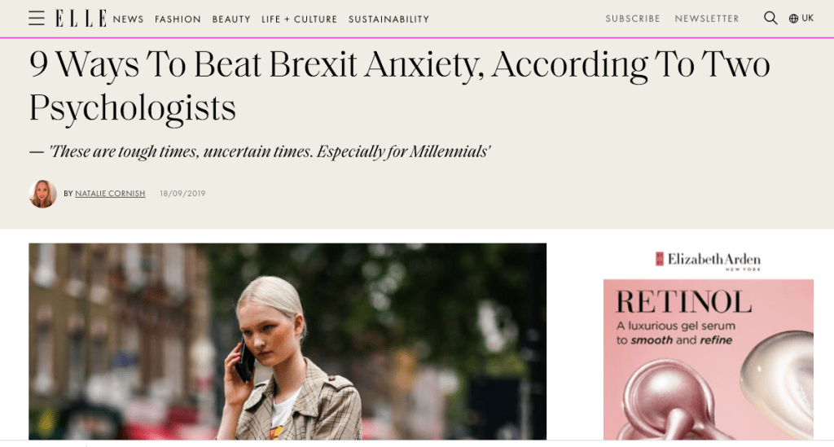Click Natalie Cornish's author avatar

pyautogui.click(x=42, y=194)
